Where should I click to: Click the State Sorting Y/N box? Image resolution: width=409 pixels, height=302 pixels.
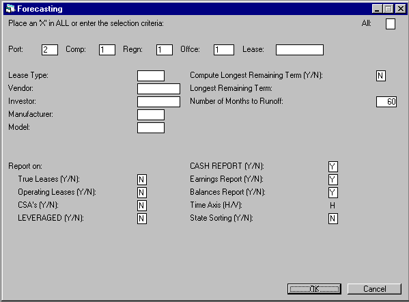pos(333,219)
